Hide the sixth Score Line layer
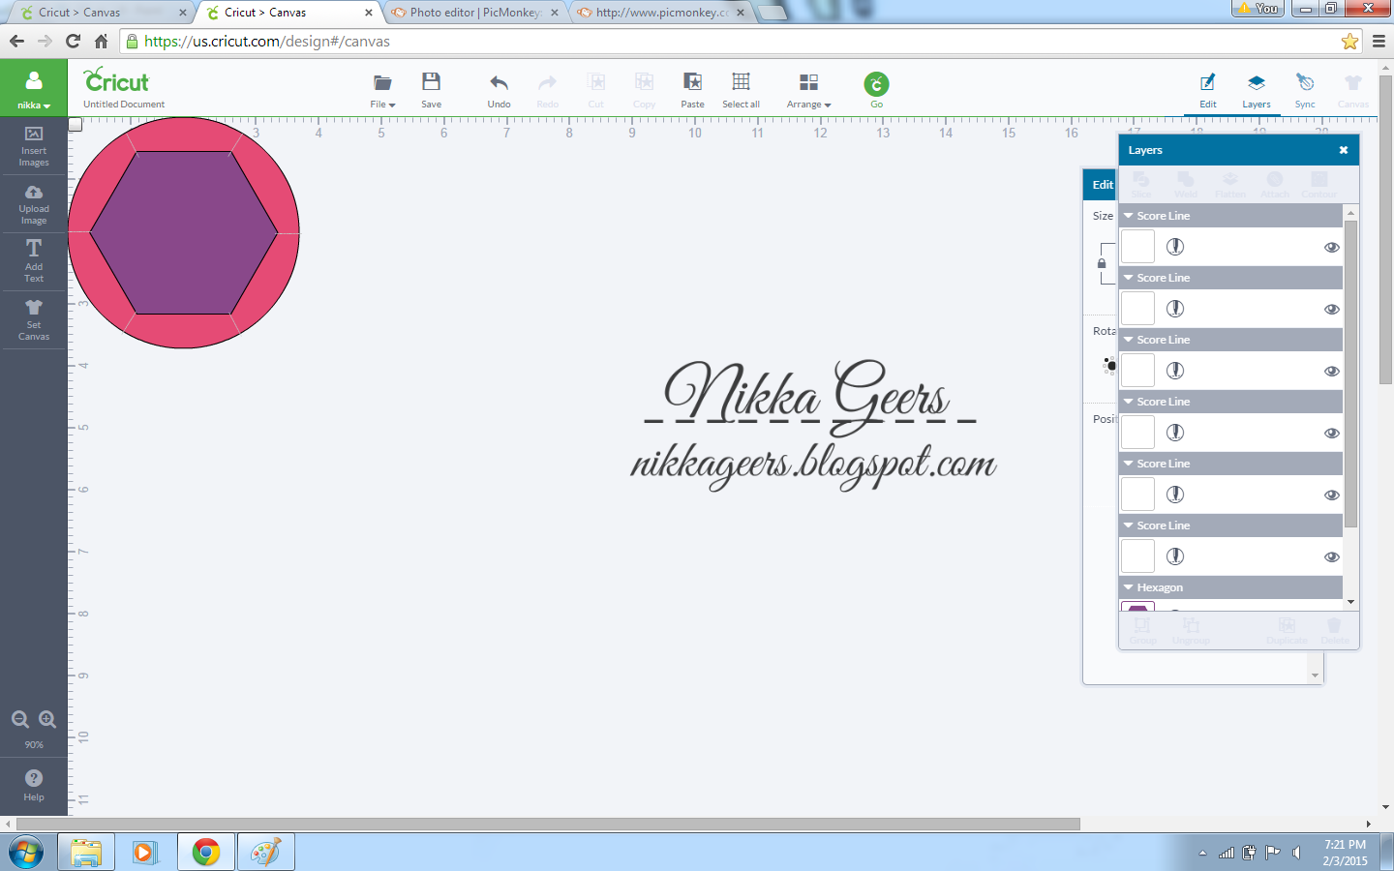This screenshot has height=871, width=1394. point(1332,556)
